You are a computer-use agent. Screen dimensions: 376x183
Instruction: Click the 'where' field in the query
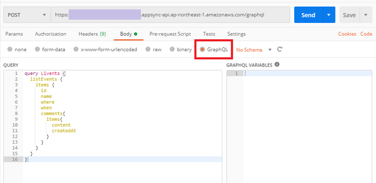(x=47, y=102)
